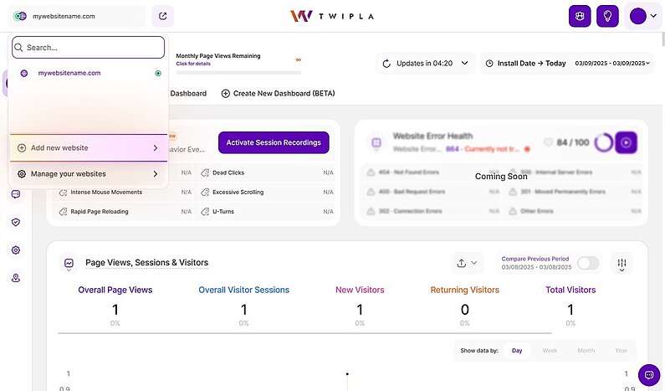This screenshot has width=665, height=391.
Task: Select Week in Show data by
Action: click(550, 351)
